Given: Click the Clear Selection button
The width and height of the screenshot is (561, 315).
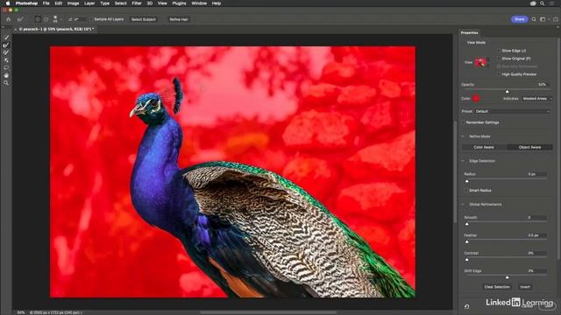Looking at the screenshot, I should pos(497,287).
